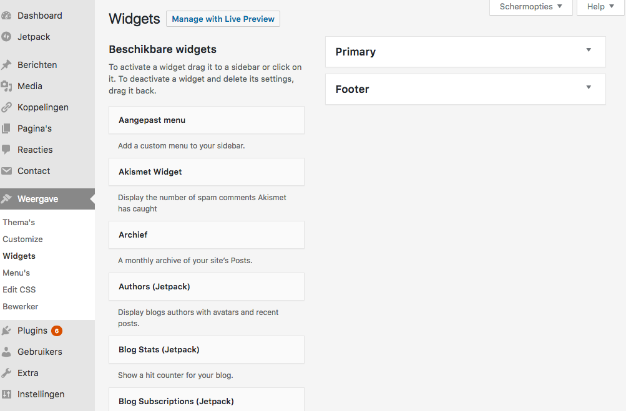Click the Dashboard gauge icon

pos(6,16)
